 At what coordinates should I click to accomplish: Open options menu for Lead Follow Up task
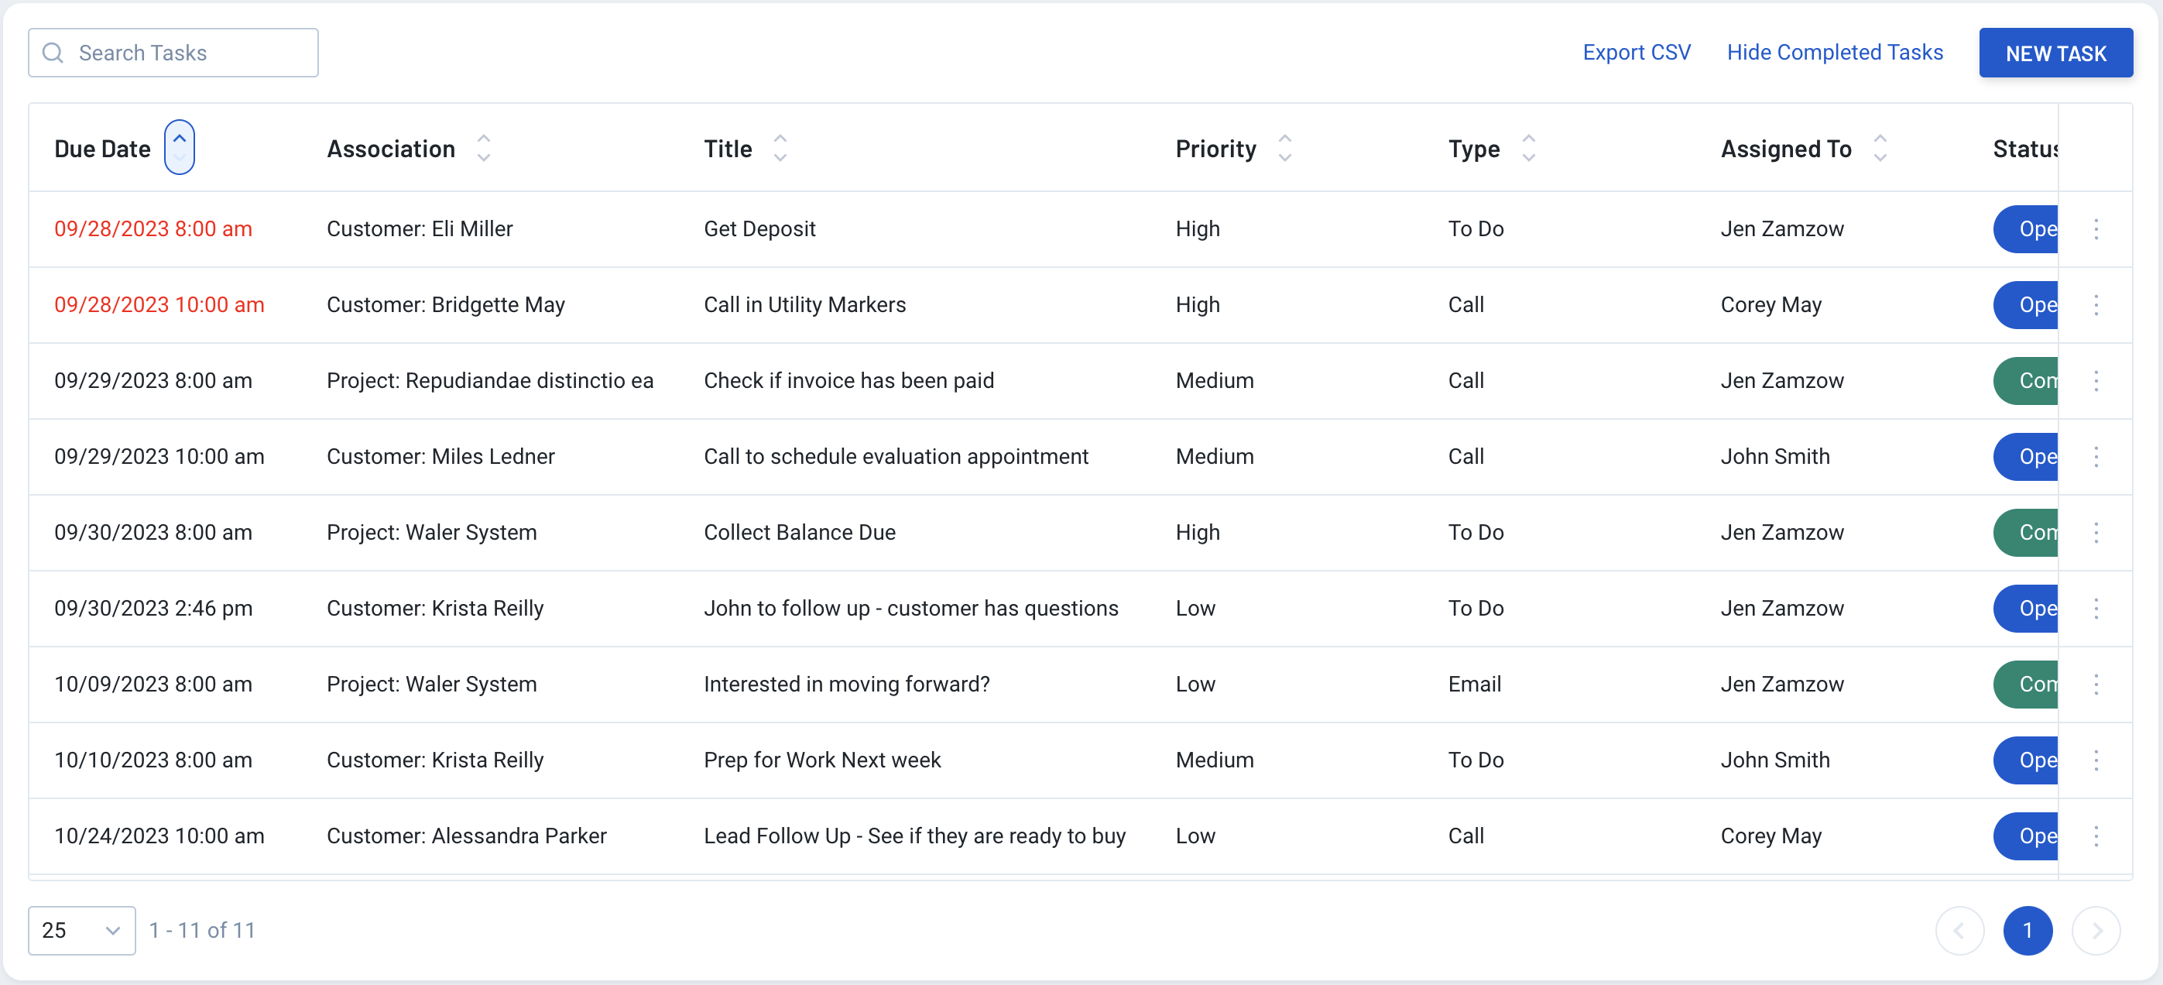(x=2096, y=836)
